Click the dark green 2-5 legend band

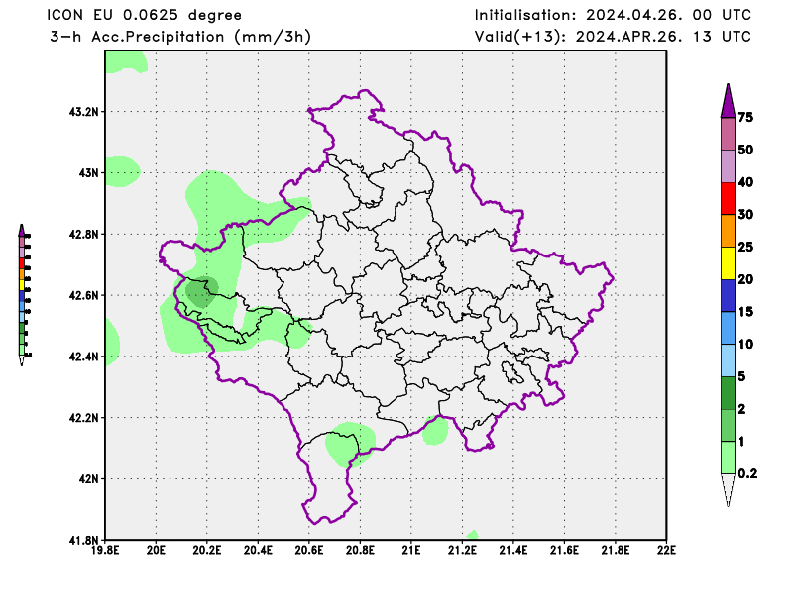pos(728,393)
